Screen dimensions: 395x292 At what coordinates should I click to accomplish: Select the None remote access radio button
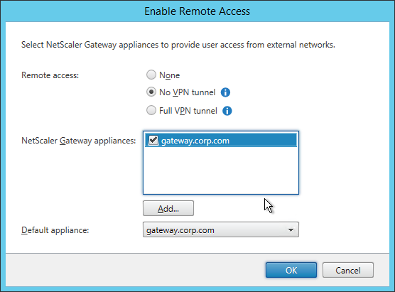point(151,75)
